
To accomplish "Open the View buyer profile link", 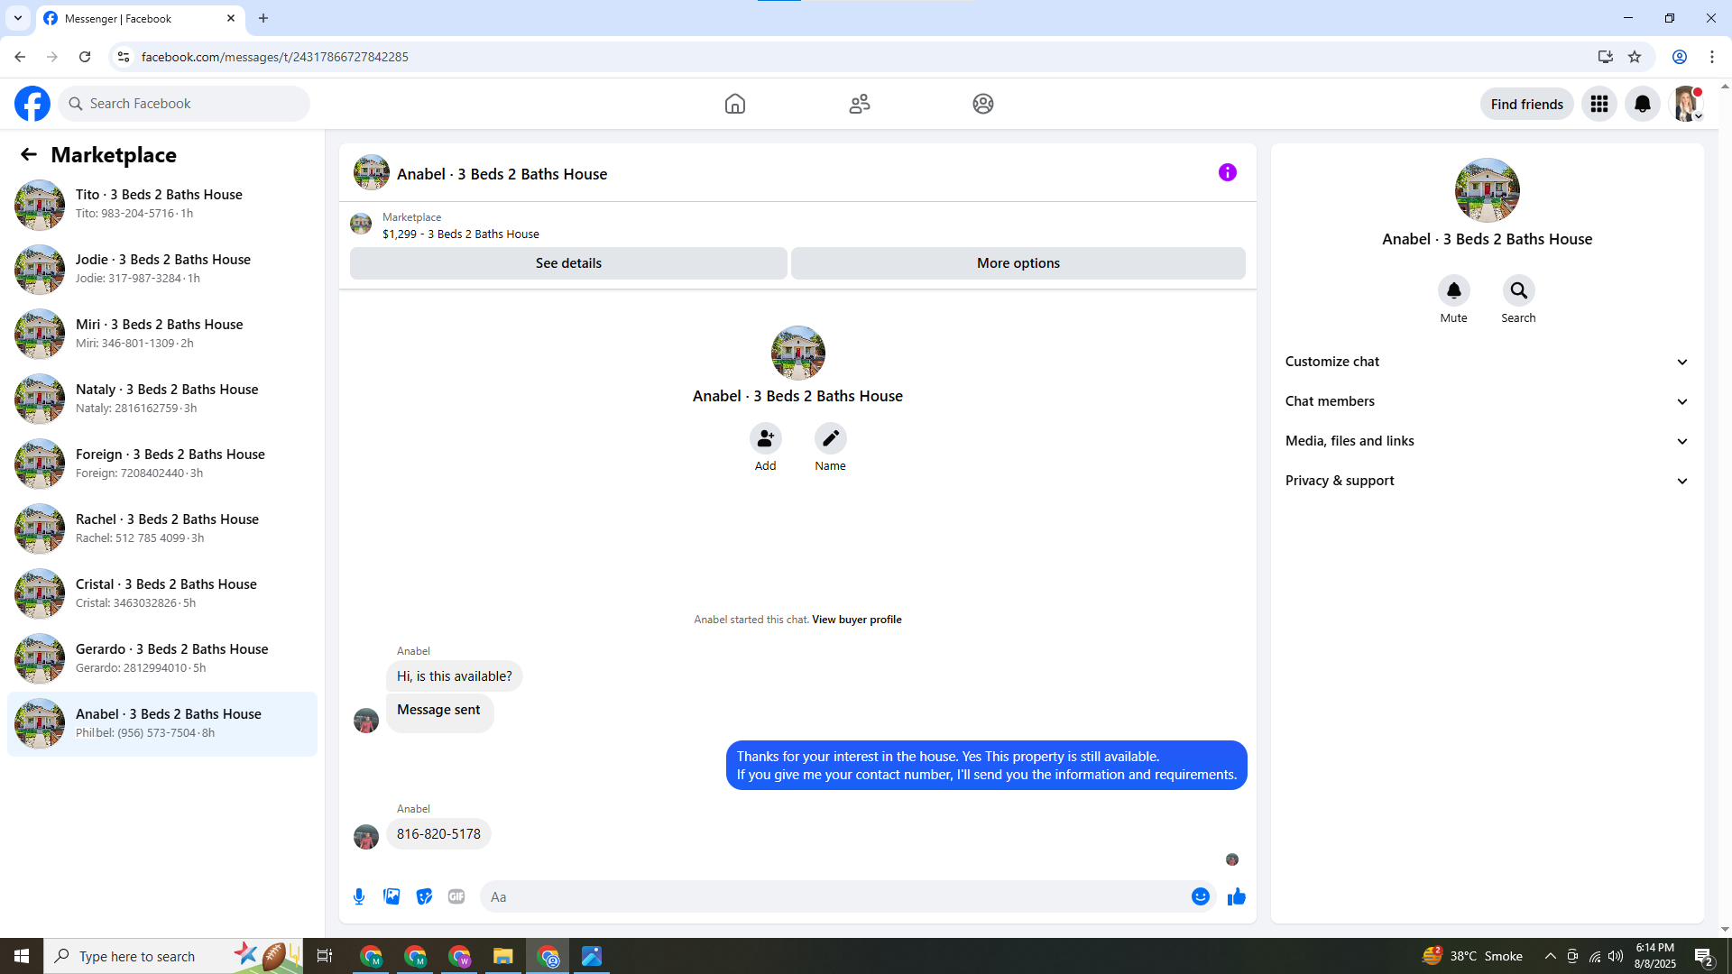I will 856,620.
